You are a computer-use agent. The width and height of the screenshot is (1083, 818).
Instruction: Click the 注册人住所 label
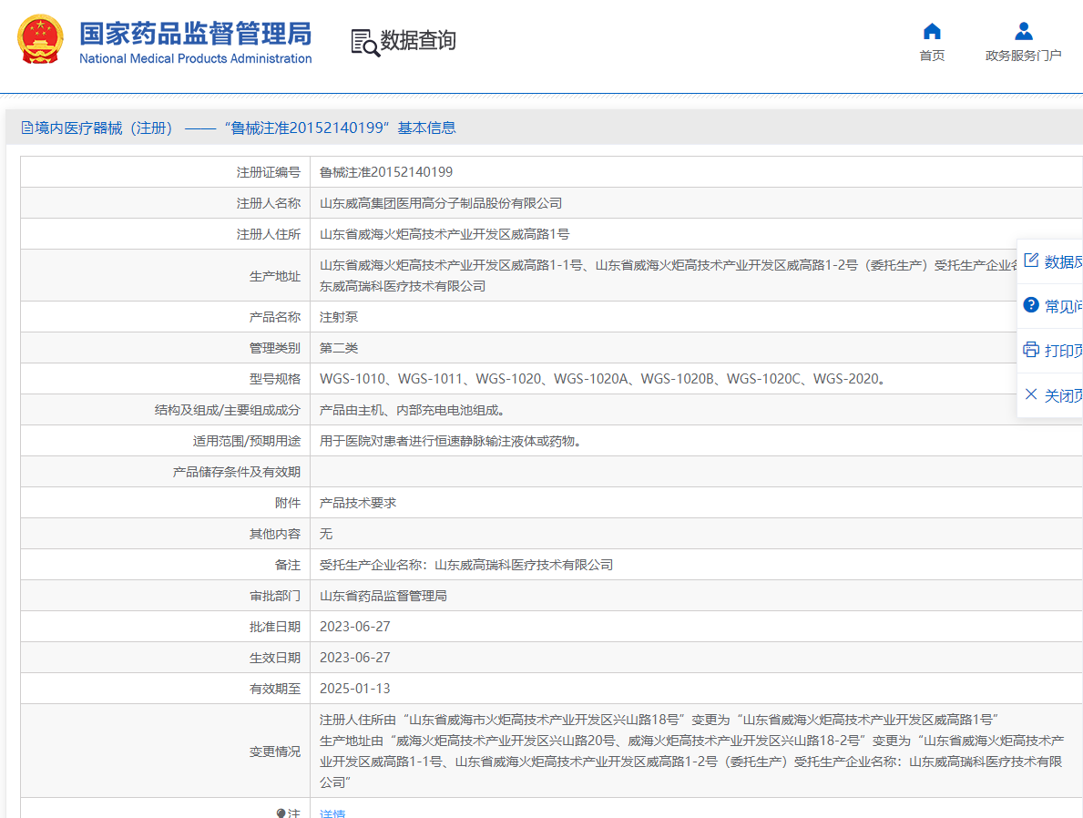click(268, 234)
